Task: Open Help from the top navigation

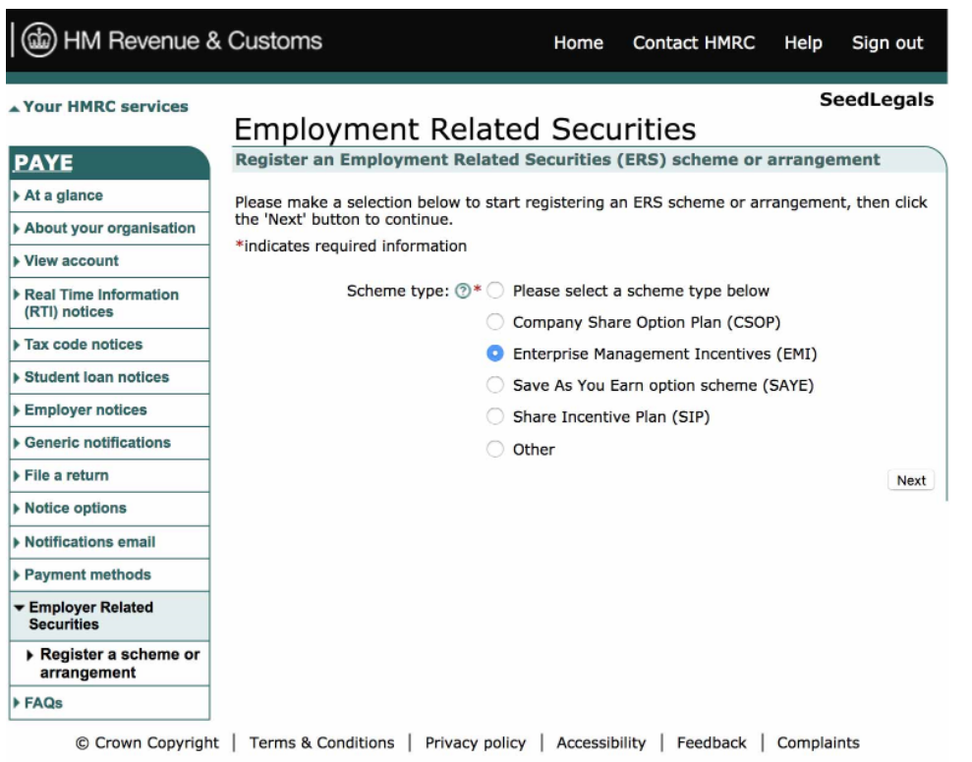Action: click(803, 43)
